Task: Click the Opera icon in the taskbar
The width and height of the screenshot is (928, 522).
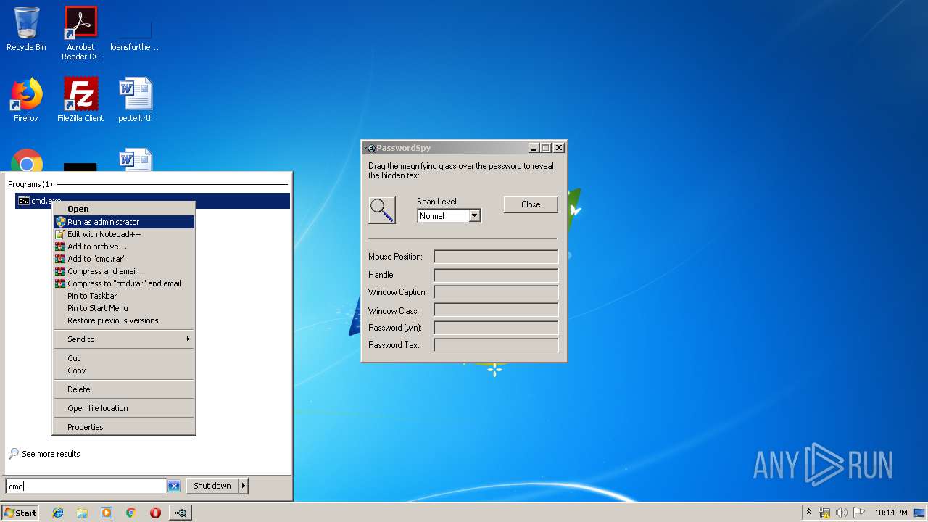Action: (155, 513)
